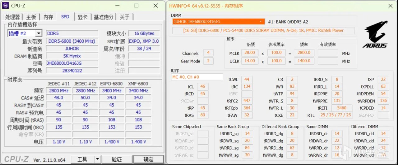Switch to the 主板 tab

coord(31,17)
